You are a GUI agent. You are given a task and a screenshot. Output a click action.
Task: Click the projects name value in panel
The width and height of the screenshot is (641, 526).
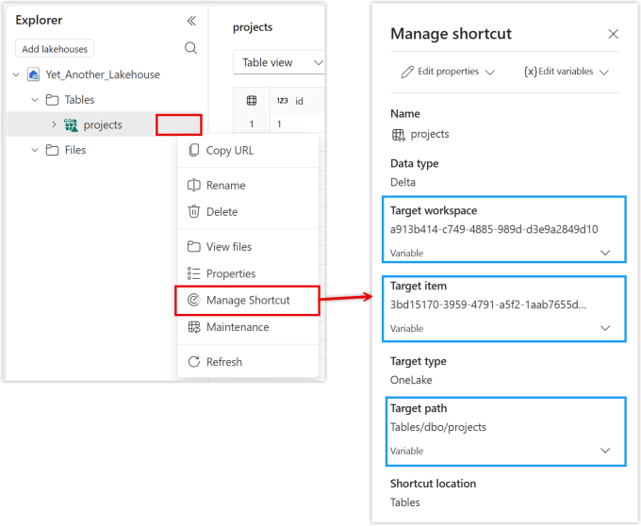(430, 134)
